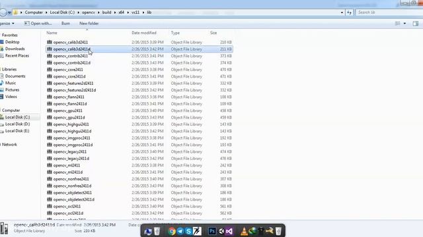The width and height of the screenshot is (423, 237).
Task: Create a New folder from toolbar
Action: click(89, 24)
